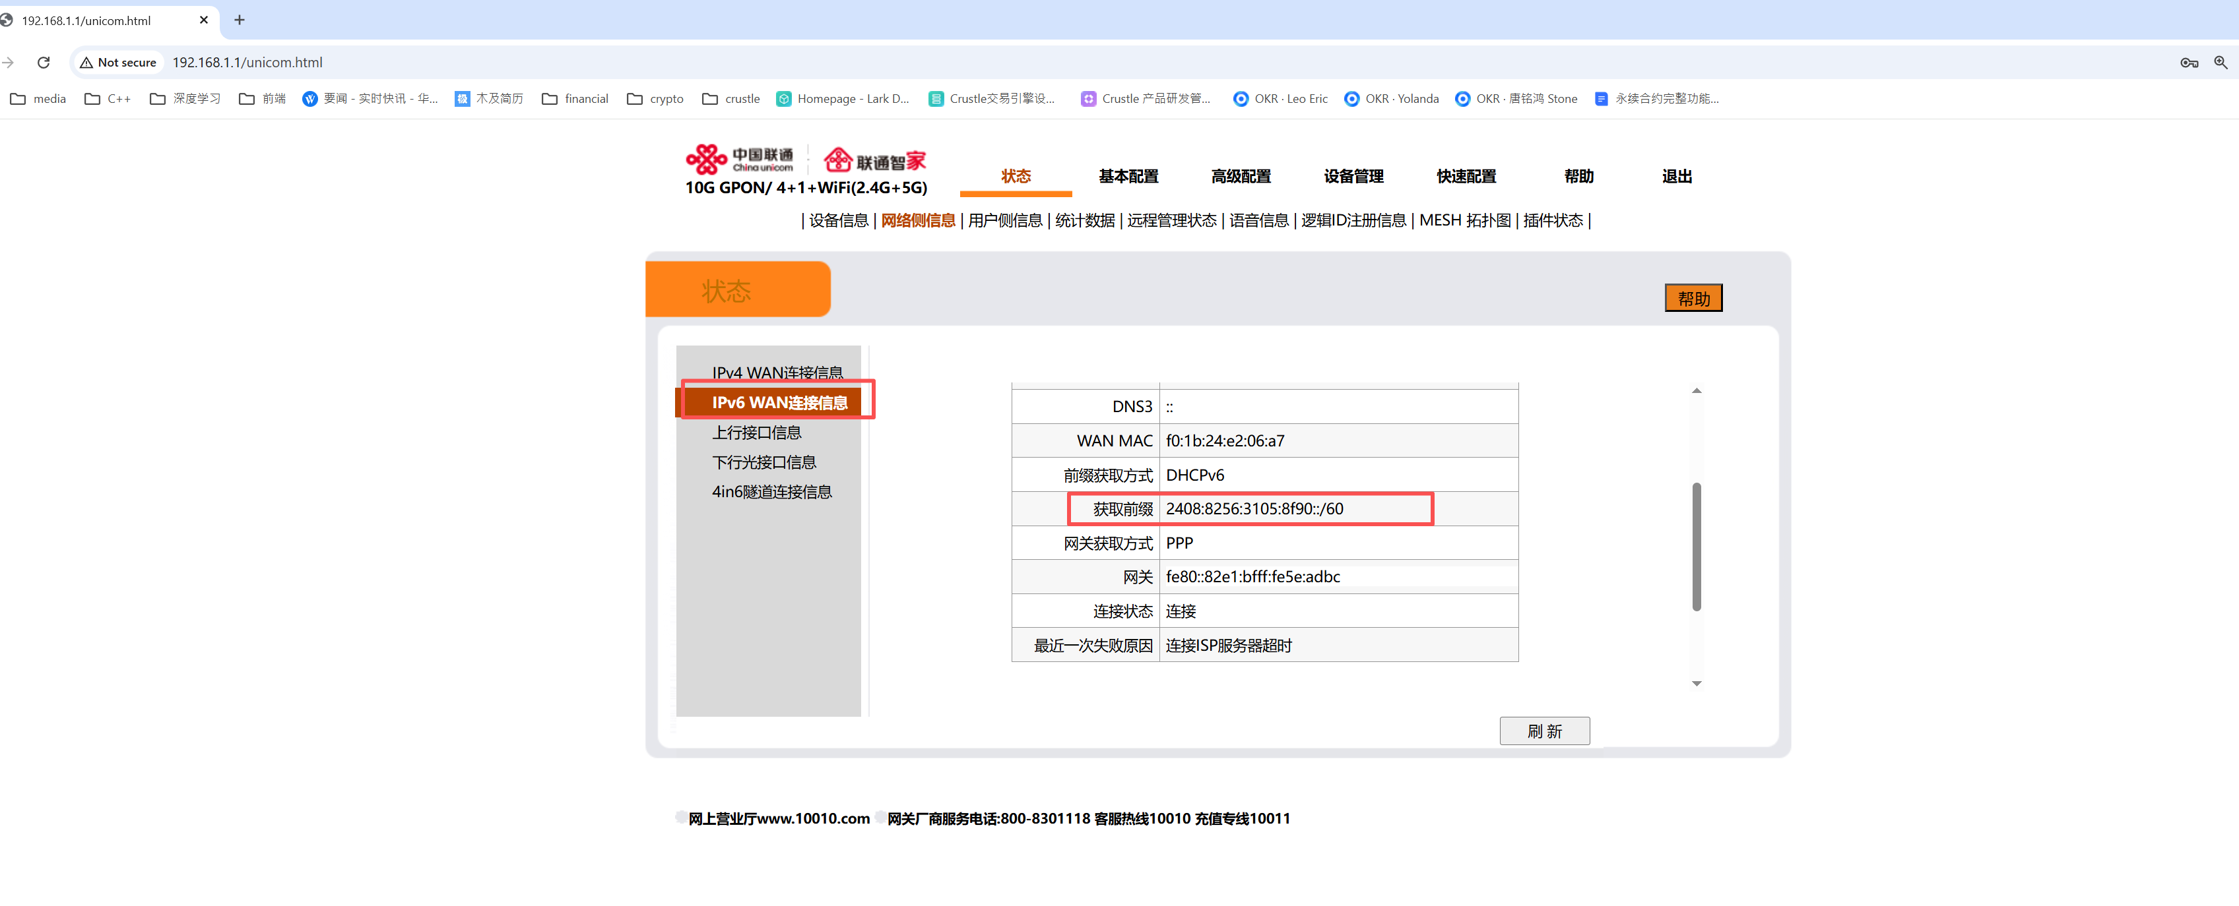Click the Not secure warning icon
2239x906 pixels.
[86, 63]
